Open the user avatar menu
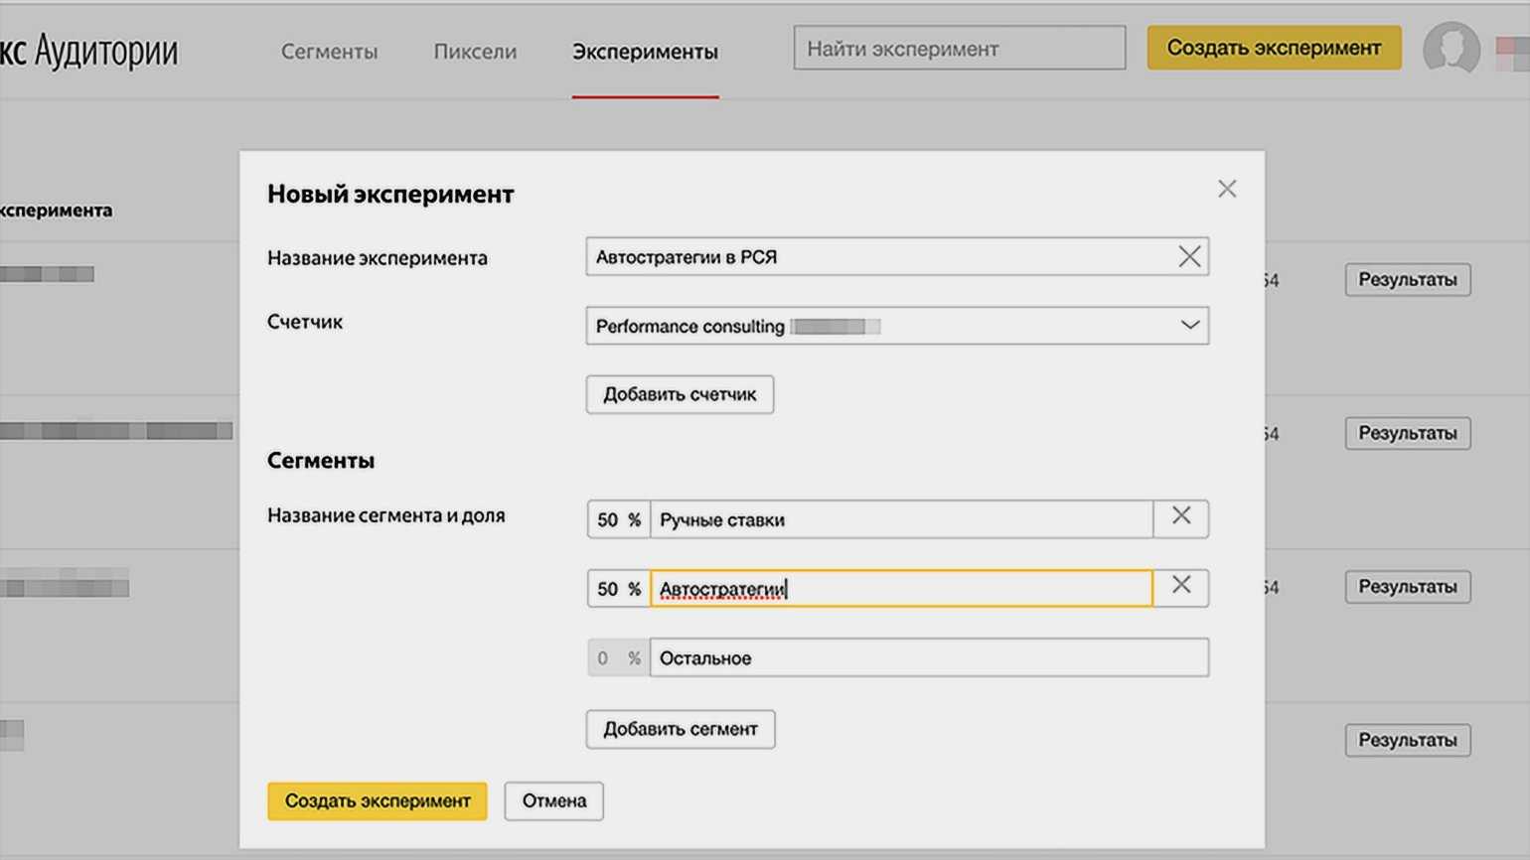This screenshot has width=1530, height=860. [1452, 49]
